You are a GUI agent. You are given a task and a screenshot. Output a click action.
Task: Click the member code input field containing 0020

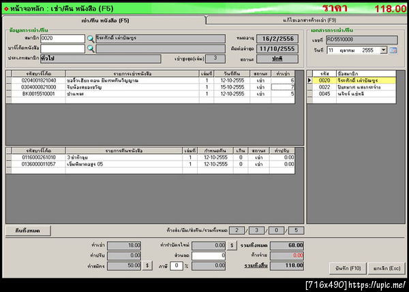63,39
